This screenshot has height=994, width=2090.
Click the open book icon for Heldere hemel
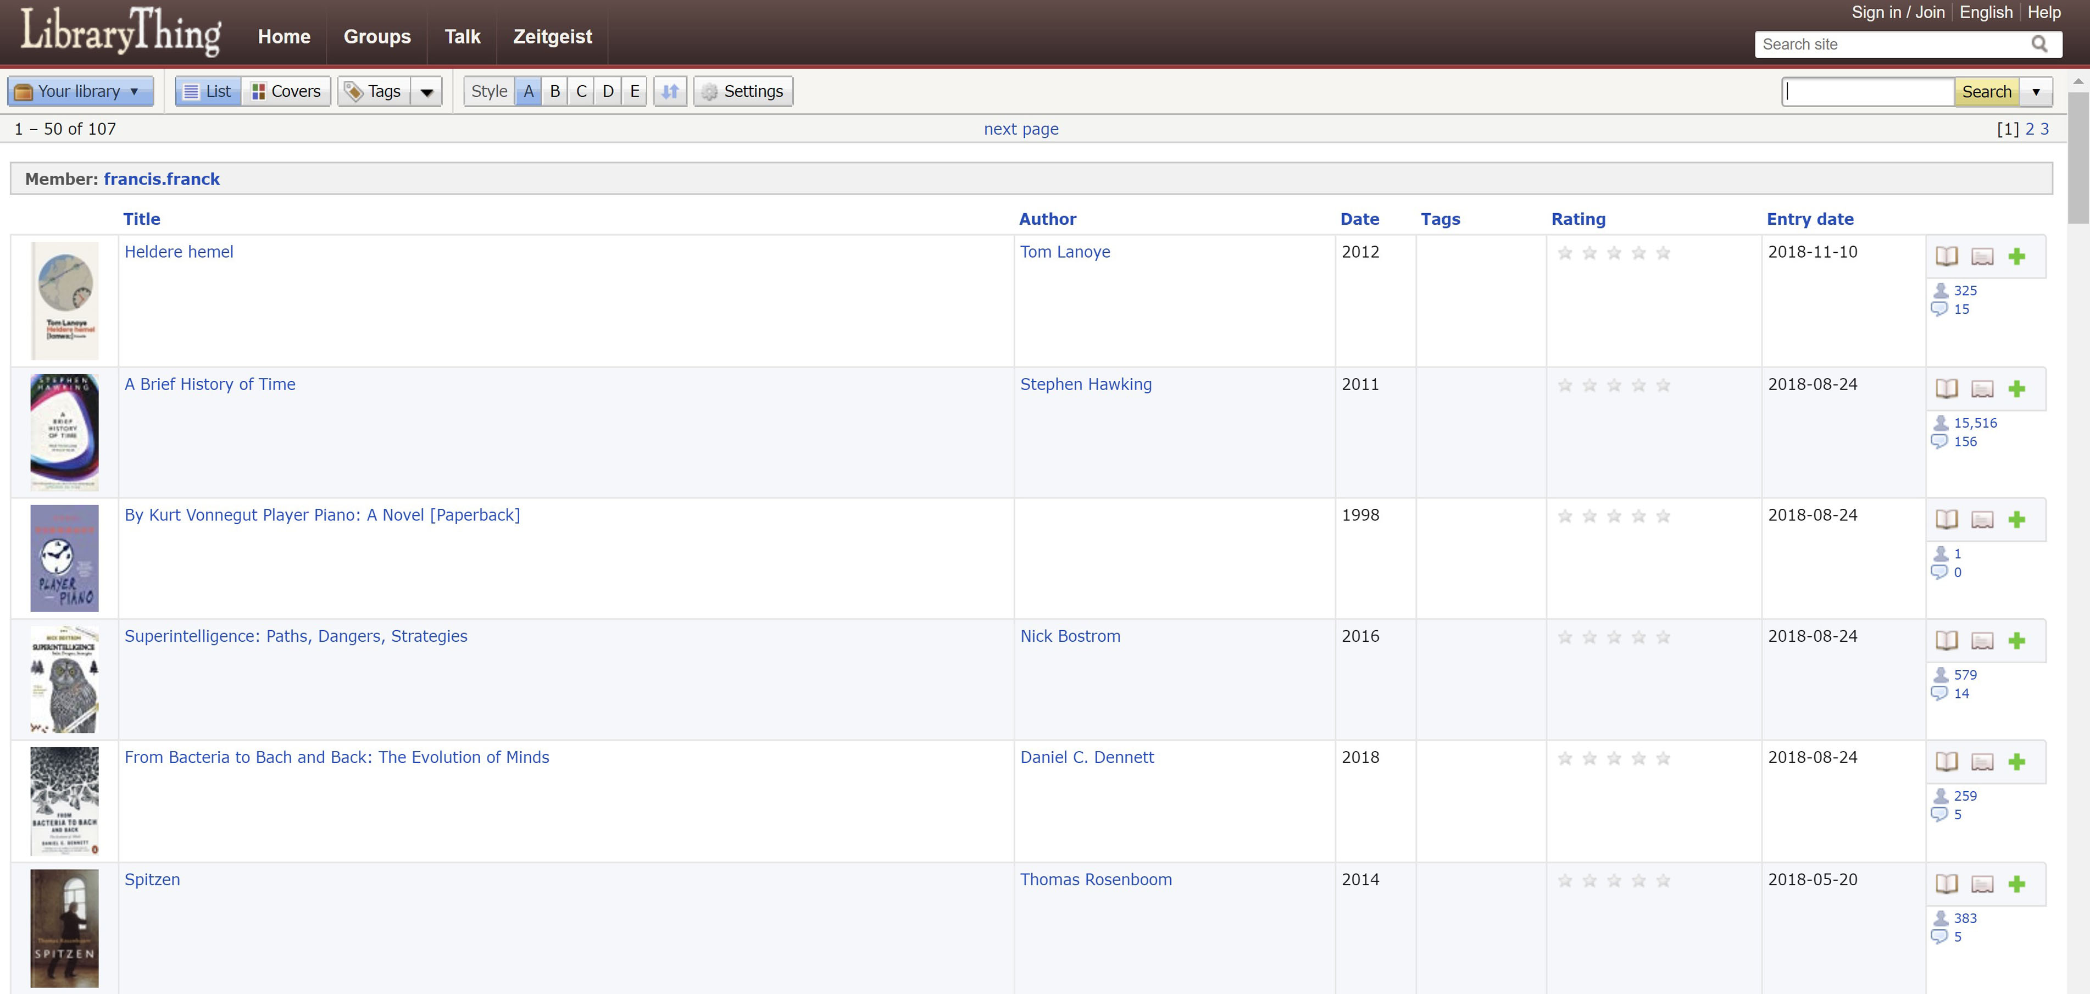coord(1947,257)
